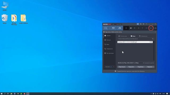Select the bandicam 2021-11-15 mp4 file
This screenshot has width=170, height=95.
coord(135,42)
